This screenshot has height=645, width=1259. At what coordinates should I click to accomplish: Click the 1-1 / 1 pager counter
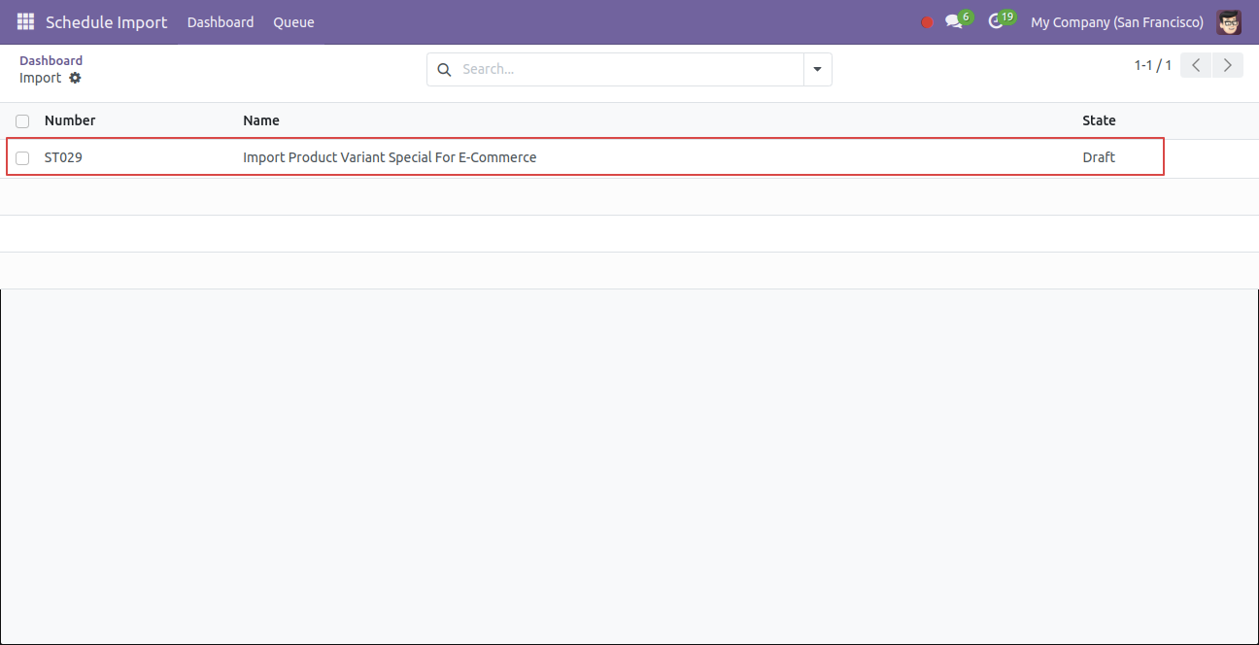[x=1152, y=65]
